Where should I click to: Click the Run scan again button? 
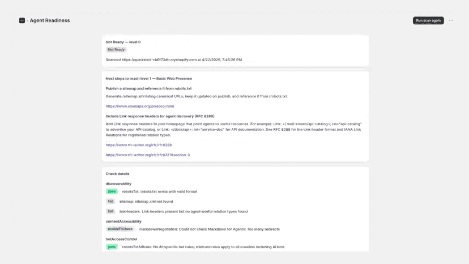click(428, 20)
